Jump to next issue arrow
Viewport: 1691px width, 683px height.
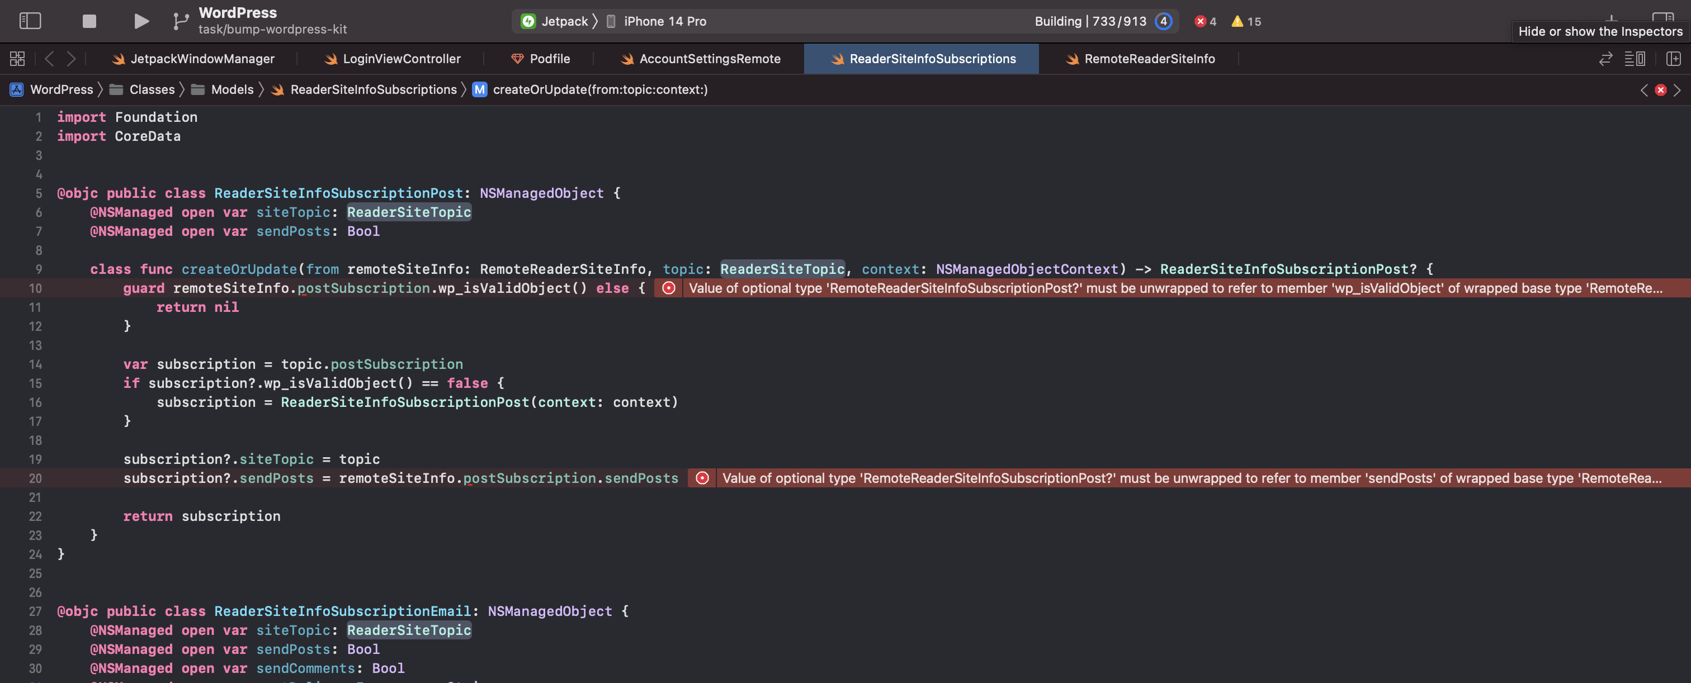pos(1677,90)
